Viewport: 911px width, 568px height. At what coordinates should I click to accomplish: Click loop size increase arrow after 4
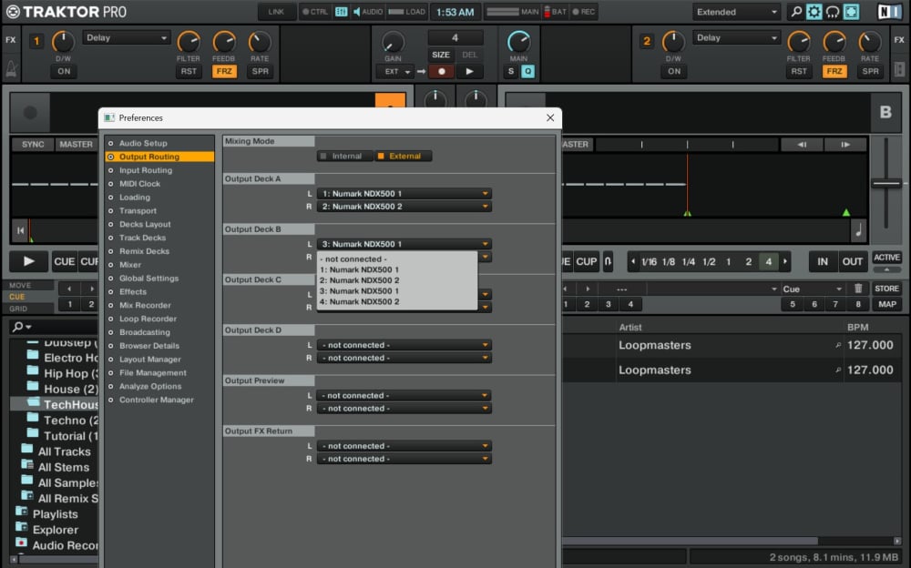[x=785, y=261]
